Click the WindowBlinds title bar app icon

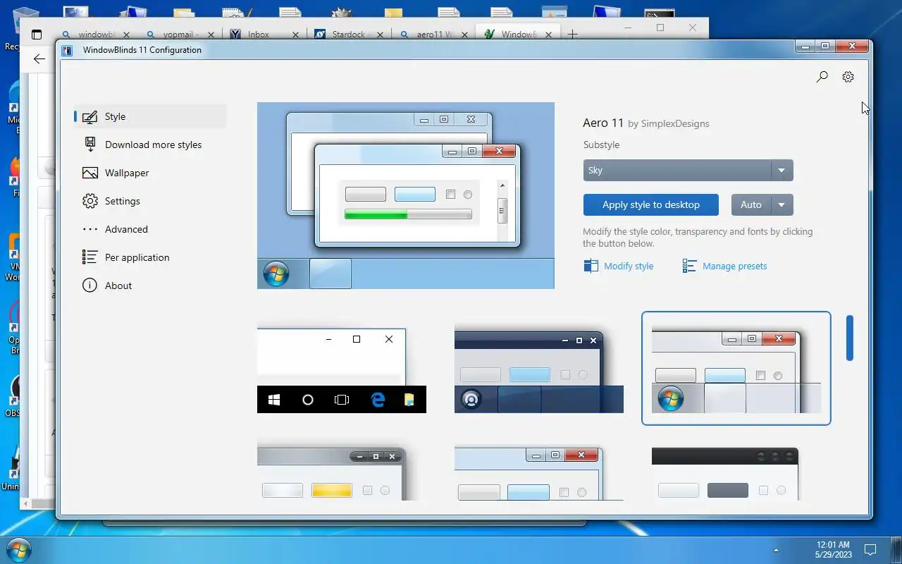[x=67, y=50]
